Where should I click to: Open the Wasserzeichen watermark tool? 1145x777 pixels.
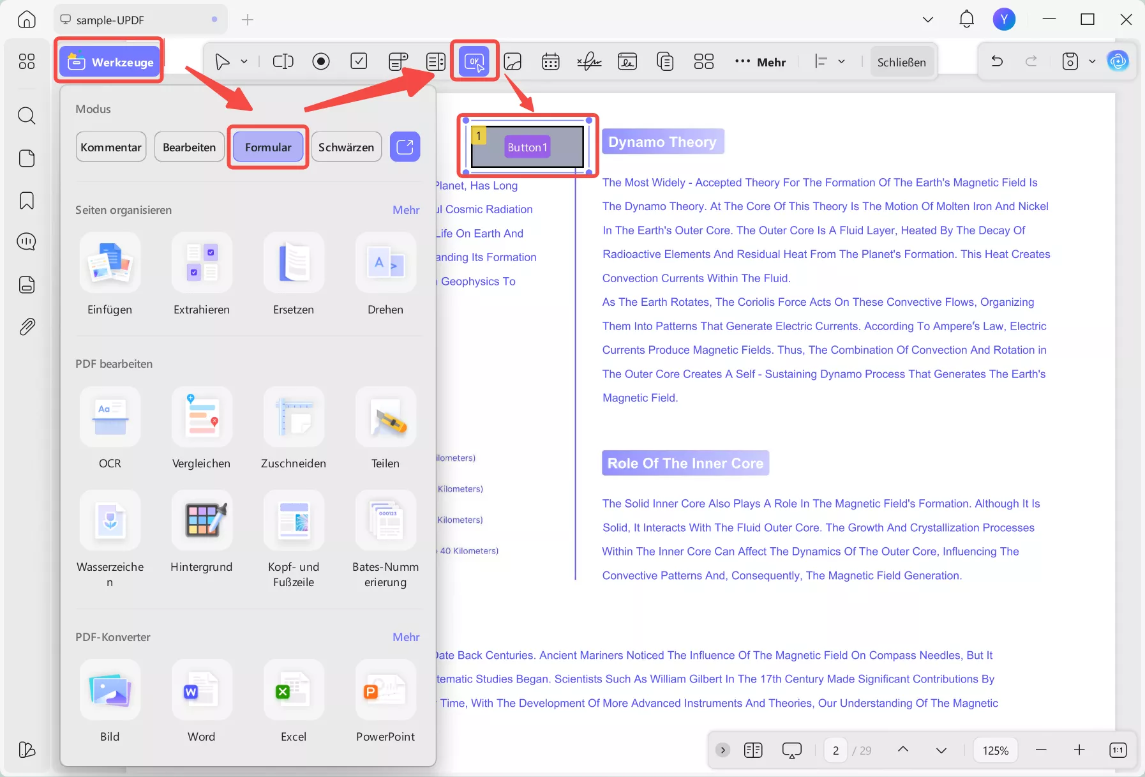coord(110,539)
